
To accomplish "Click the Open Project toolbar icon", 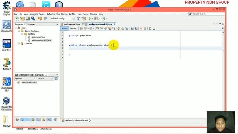I will coord(28,19).
